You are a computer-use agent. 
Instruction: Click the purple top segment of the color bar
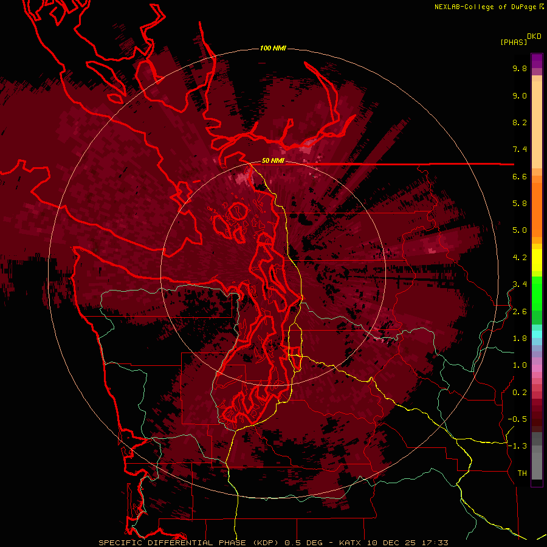(x=537, y=61)
